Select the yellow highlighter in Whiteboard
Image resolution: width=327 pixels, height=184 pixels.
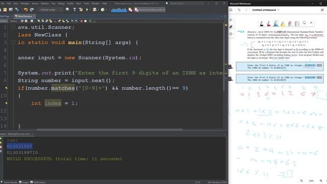(283, 24)
